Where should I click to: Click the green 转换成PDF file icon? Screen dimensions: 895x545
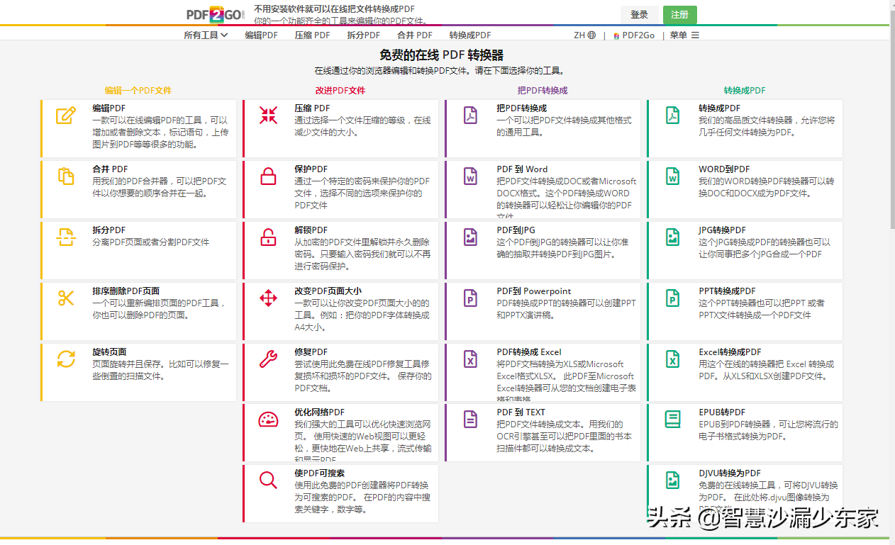672,116
